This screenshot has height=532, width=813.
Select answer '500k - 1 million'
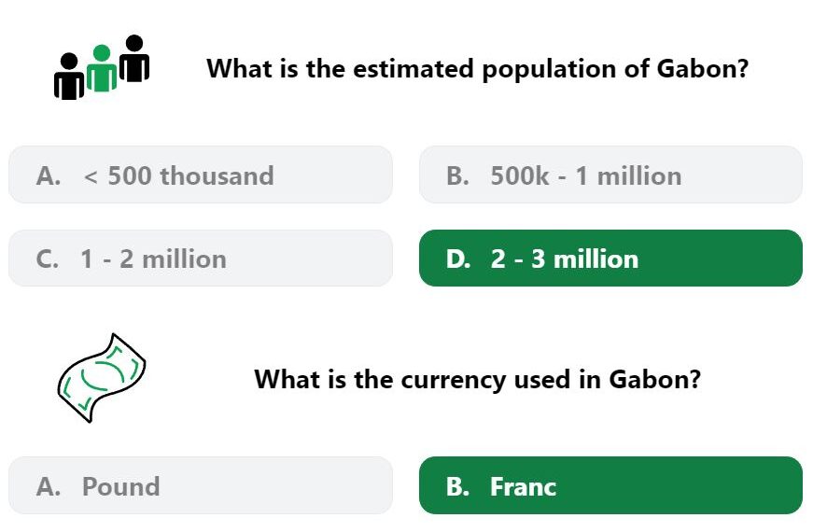[610, 175]
